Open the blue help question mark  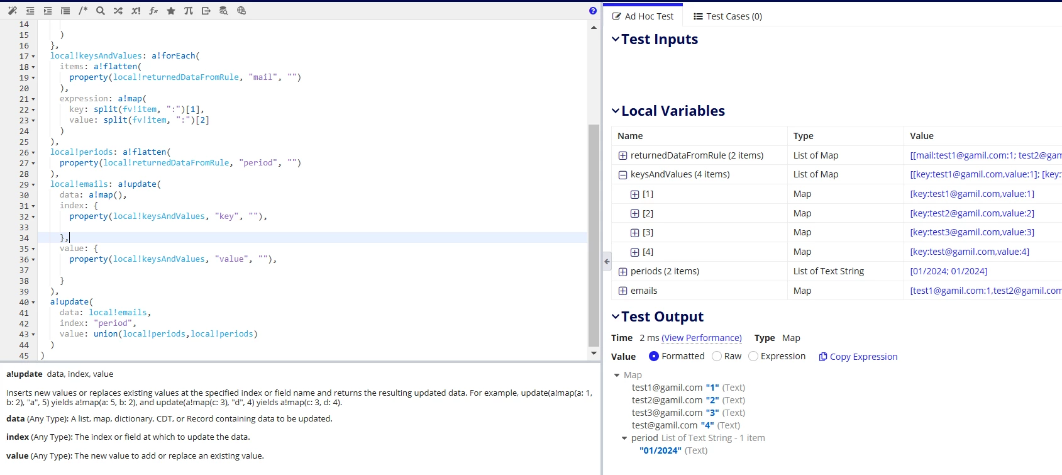tap(593, 11)
